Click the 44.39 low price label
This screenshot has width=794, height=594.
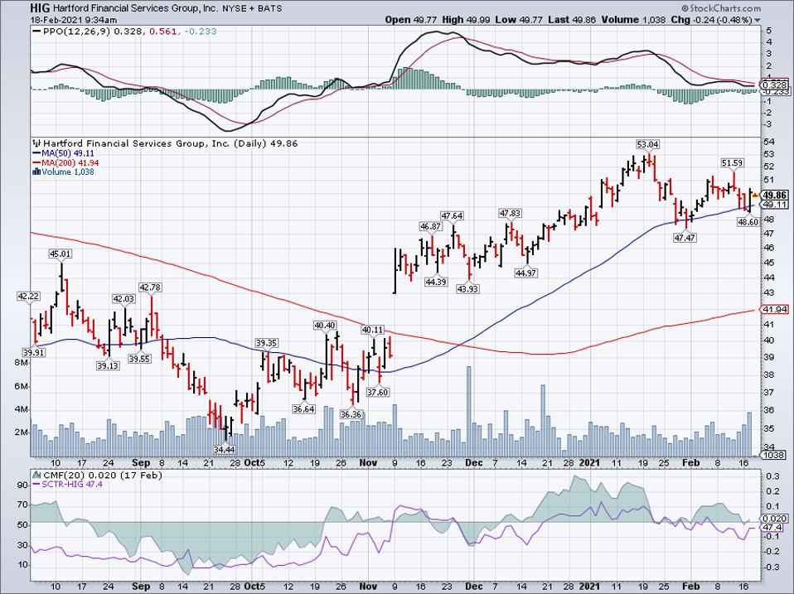click(x=435, y=282)
